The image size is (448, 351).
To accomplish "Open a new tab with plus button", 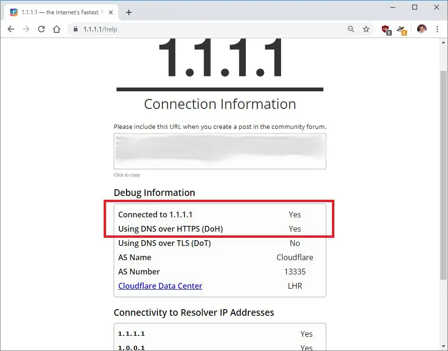I will [x=129, y=12].
